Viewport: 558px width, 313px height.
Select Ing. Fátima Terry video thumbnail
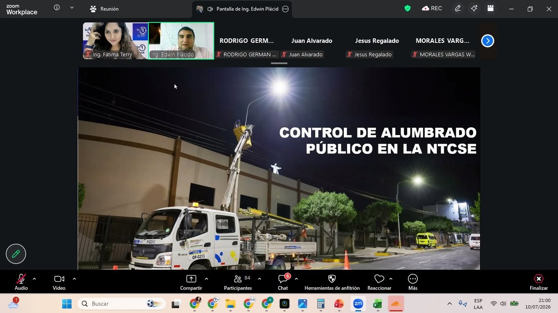[115, 41]
